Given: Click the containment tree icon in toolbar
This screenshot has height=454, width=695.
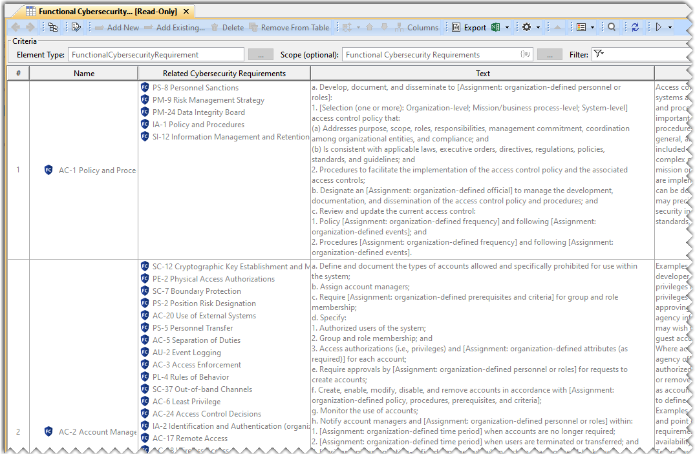Looking at the screenshot, I should pos(53,27).
